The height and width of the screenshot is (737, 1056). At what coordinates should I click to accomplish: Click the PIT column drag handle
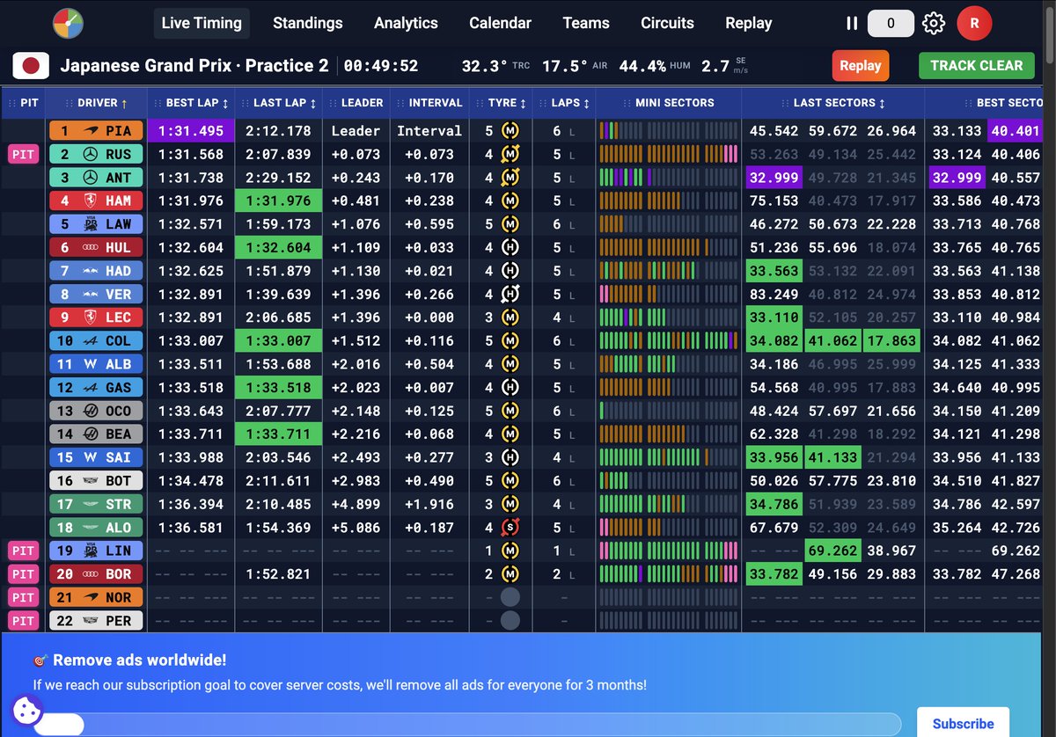pyautogui.click(x=11, y=103)
